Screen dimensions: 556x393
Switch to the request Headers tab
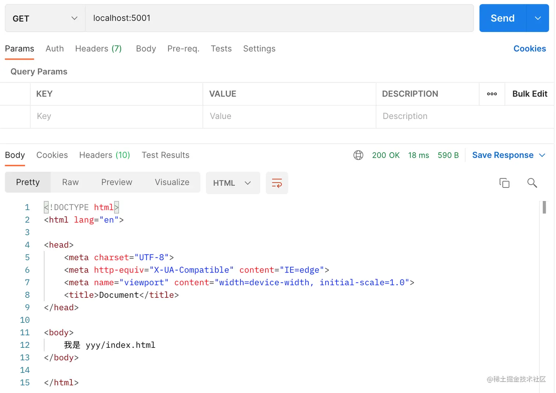pyautogui.click(x=98, y=49)
